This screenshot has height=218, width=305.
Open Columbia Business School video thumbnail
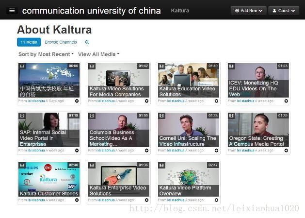click(119, 130)
